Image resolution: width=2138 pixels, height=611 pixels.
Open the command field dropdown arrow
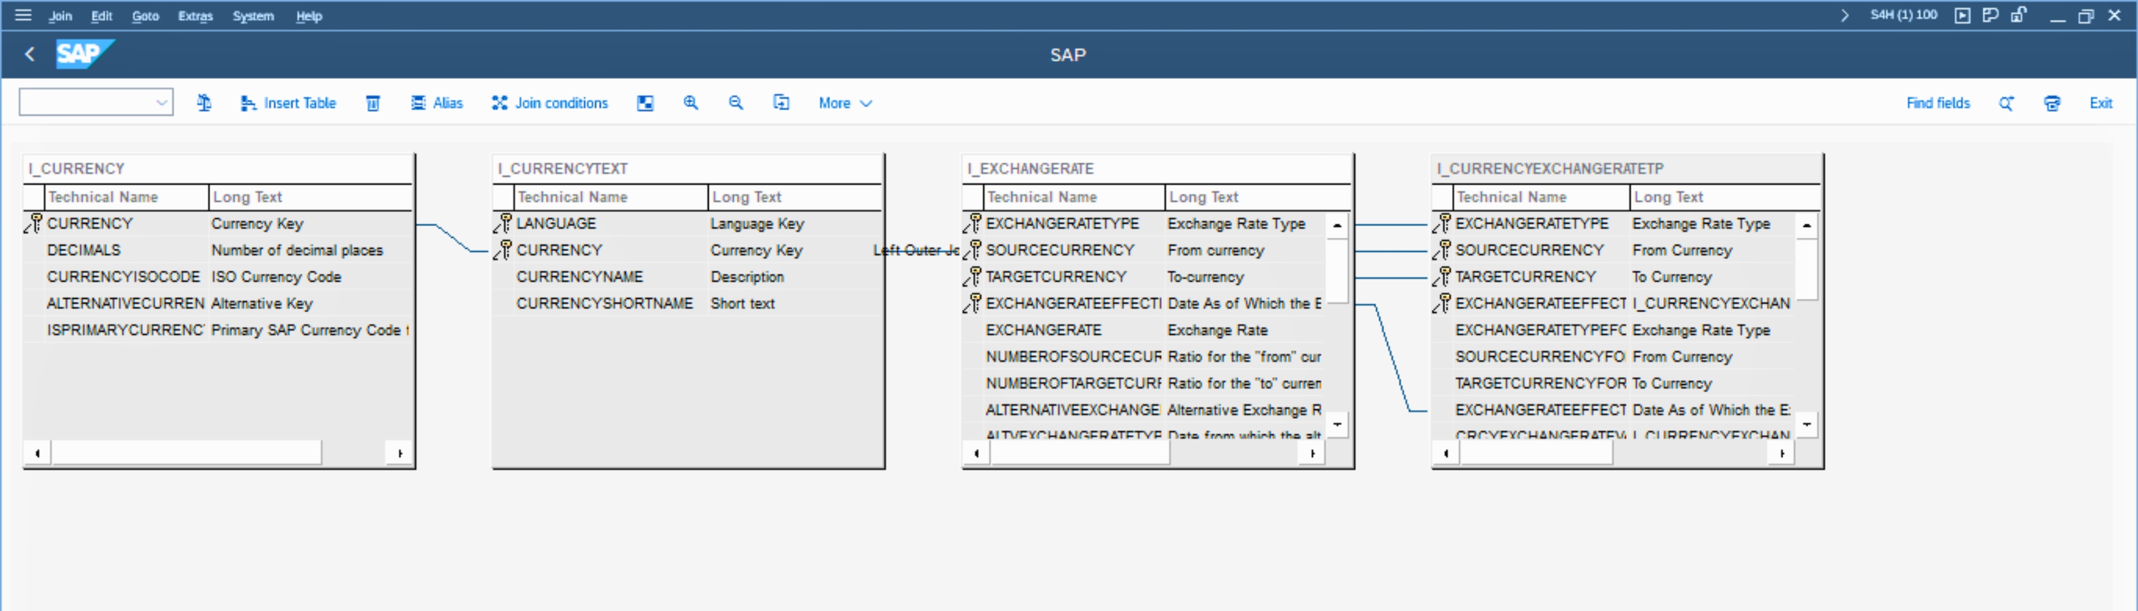click(x=161, y=103)
